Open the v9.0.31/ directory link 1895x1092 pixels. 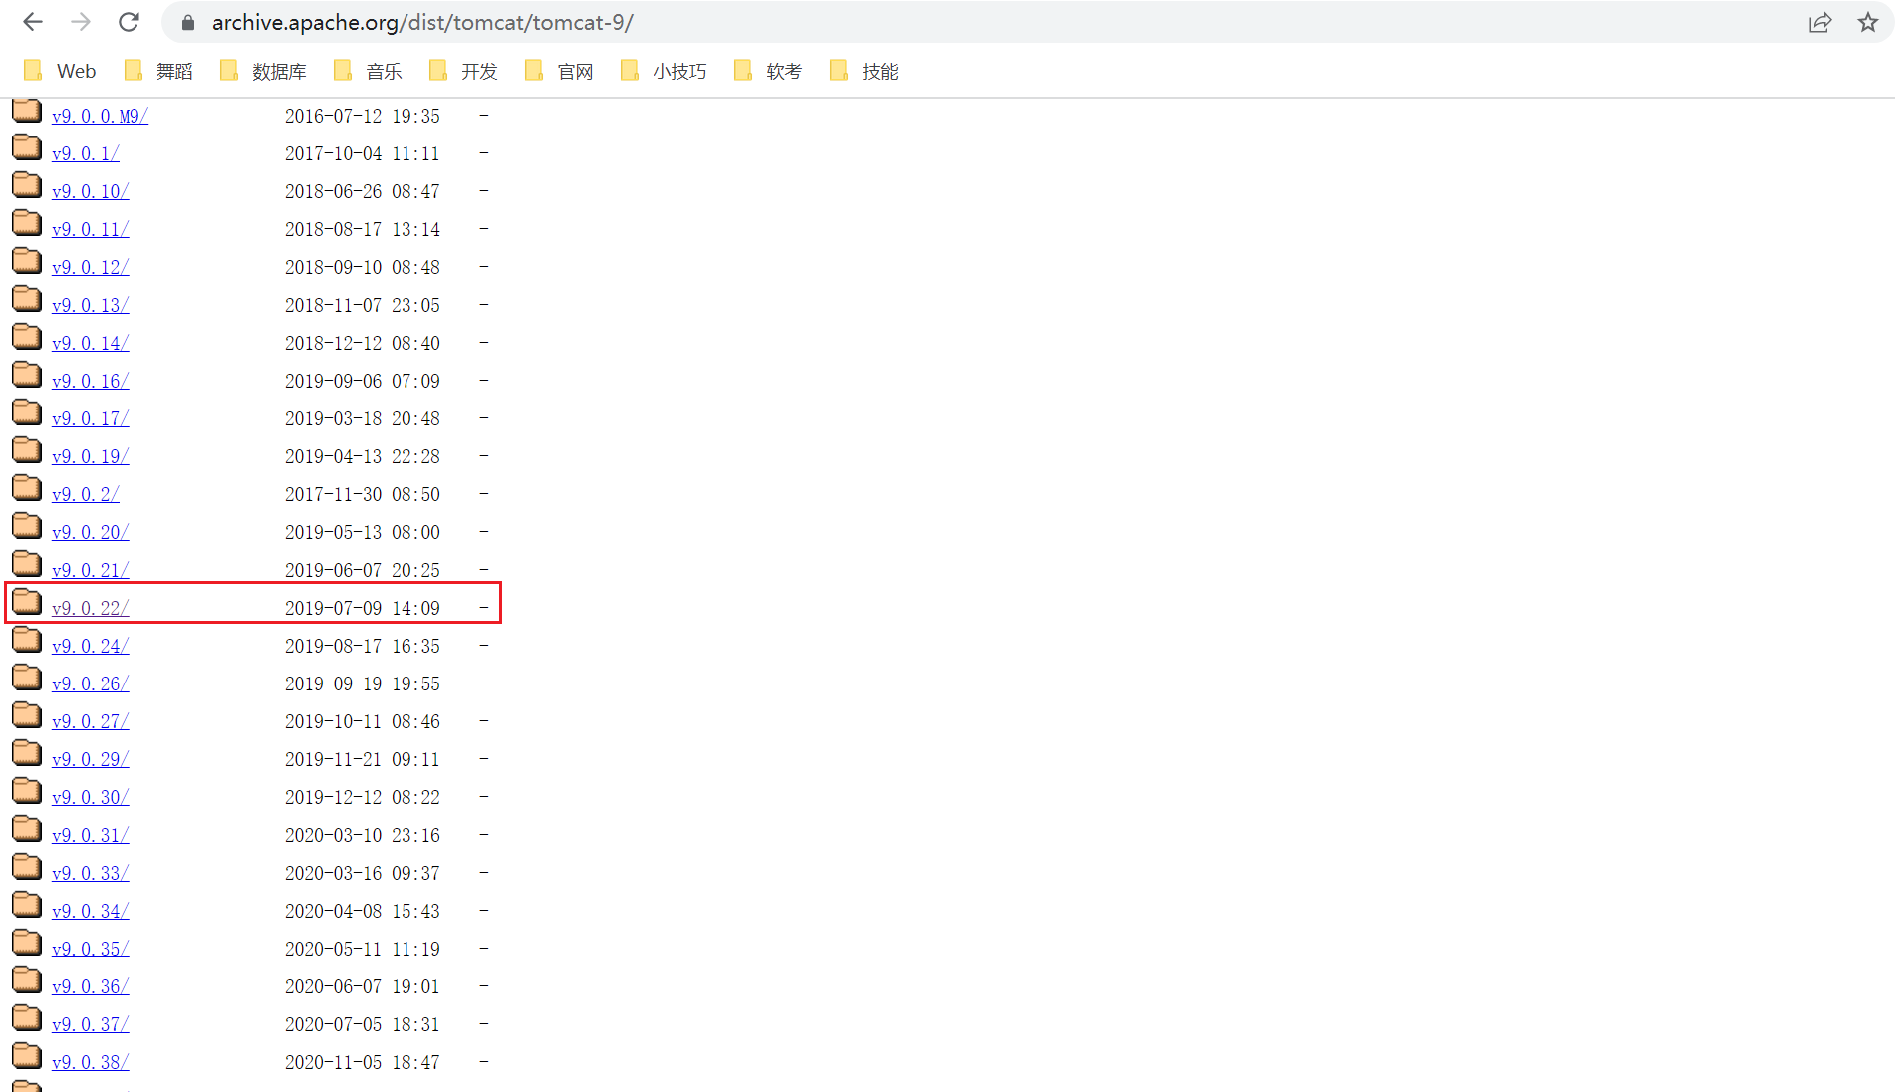(x=90, y=835)
